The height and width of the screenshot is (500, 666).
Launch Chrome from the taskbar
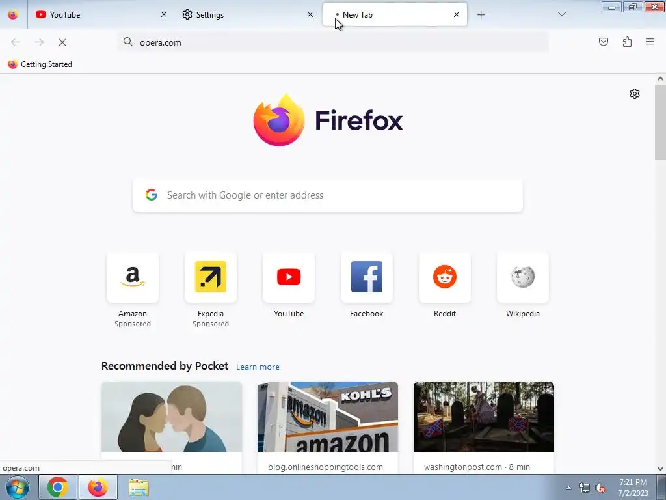click(58, 487)
